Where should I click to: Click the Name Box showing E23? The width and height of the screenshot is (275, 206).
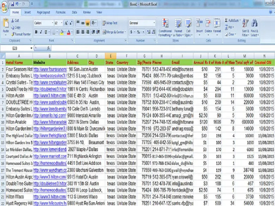[15, 48]
